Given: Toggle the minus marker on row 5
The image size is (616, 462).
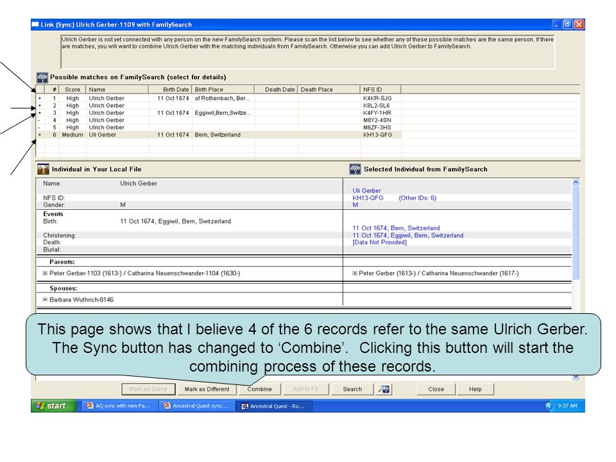Looking at the screenshot, I should pos(40,128).
